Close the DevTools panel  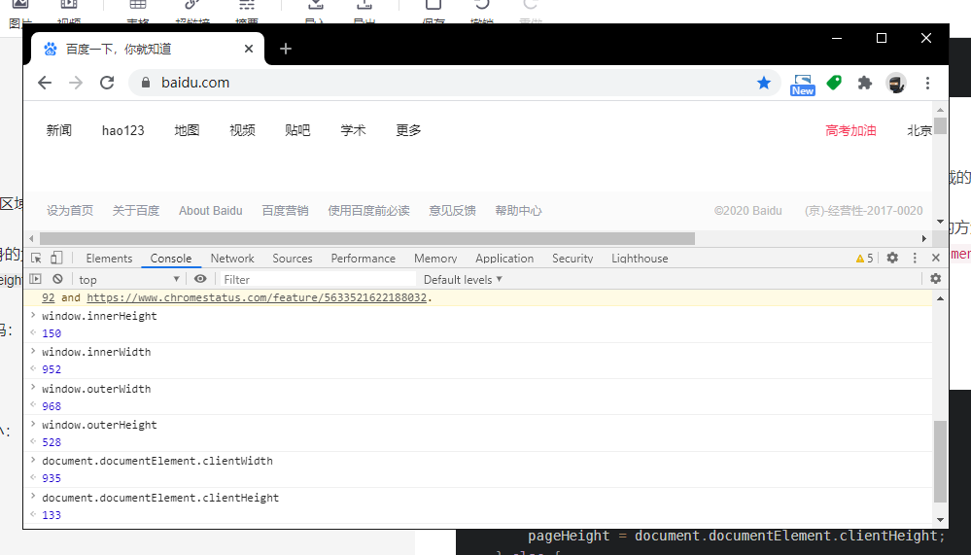point(936,258)
